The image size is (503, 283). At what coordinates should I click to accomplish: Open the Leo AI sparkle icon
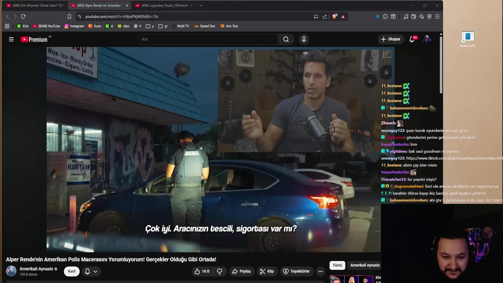coord(421,17)
